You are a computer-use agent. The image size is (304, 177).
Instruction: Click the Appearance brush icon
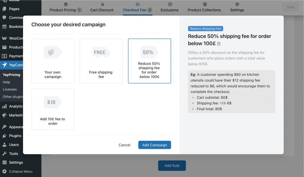point(4,127)
